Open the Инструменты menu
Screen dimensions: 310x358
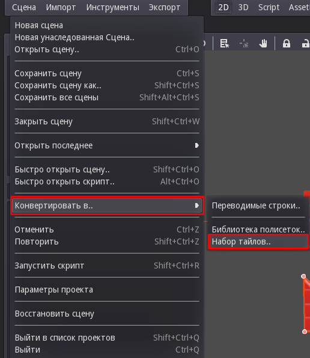[113, 7]
